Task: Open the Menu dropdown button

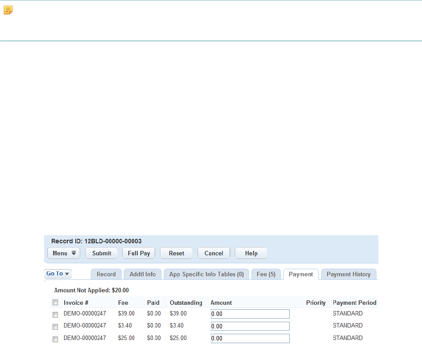Action: pyautogui.click(x=64, y=253)
